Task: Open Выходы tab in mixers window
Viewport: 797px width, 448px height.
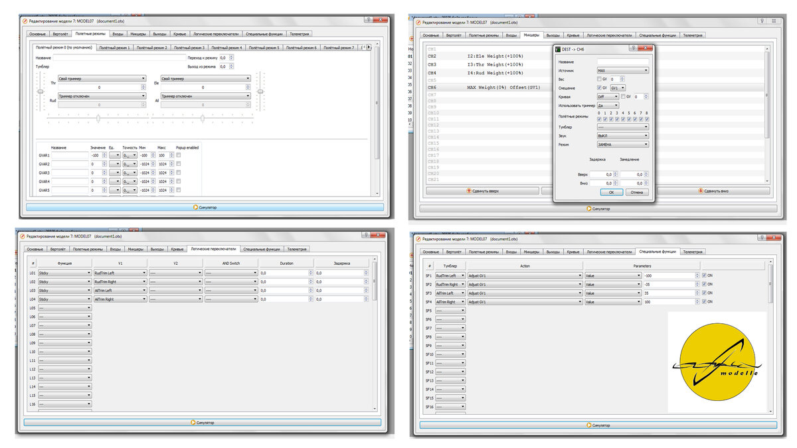Action: (553, 35)
